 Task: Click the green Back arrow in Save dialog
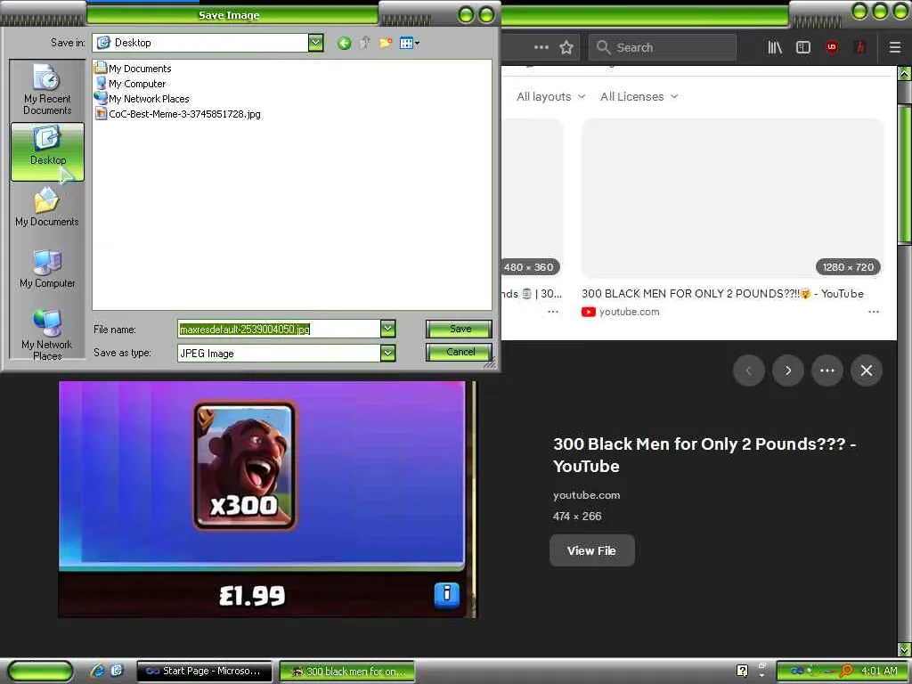(x=345, y=43)
